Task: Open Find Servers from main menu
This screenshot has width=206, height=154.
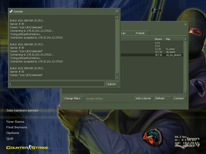Action: coord(17,127)
